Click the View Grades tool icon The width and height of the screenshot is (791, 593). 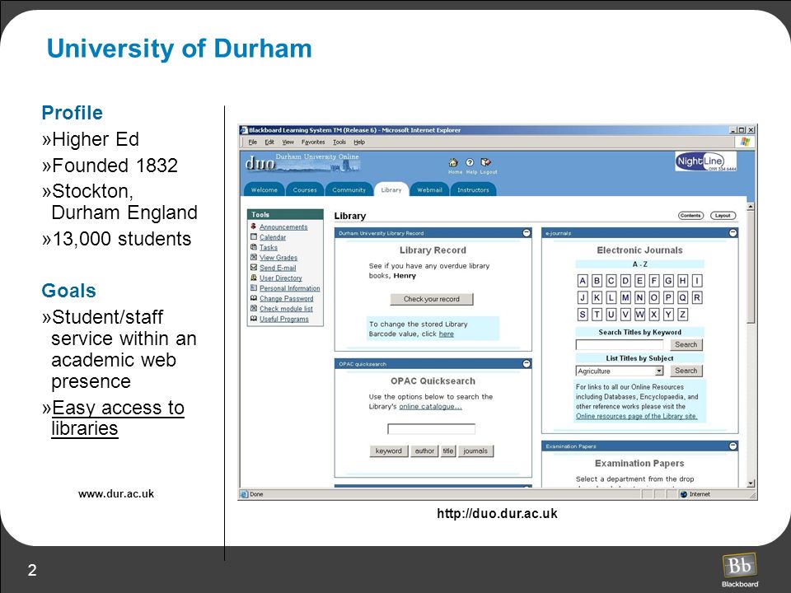[254, 257]
